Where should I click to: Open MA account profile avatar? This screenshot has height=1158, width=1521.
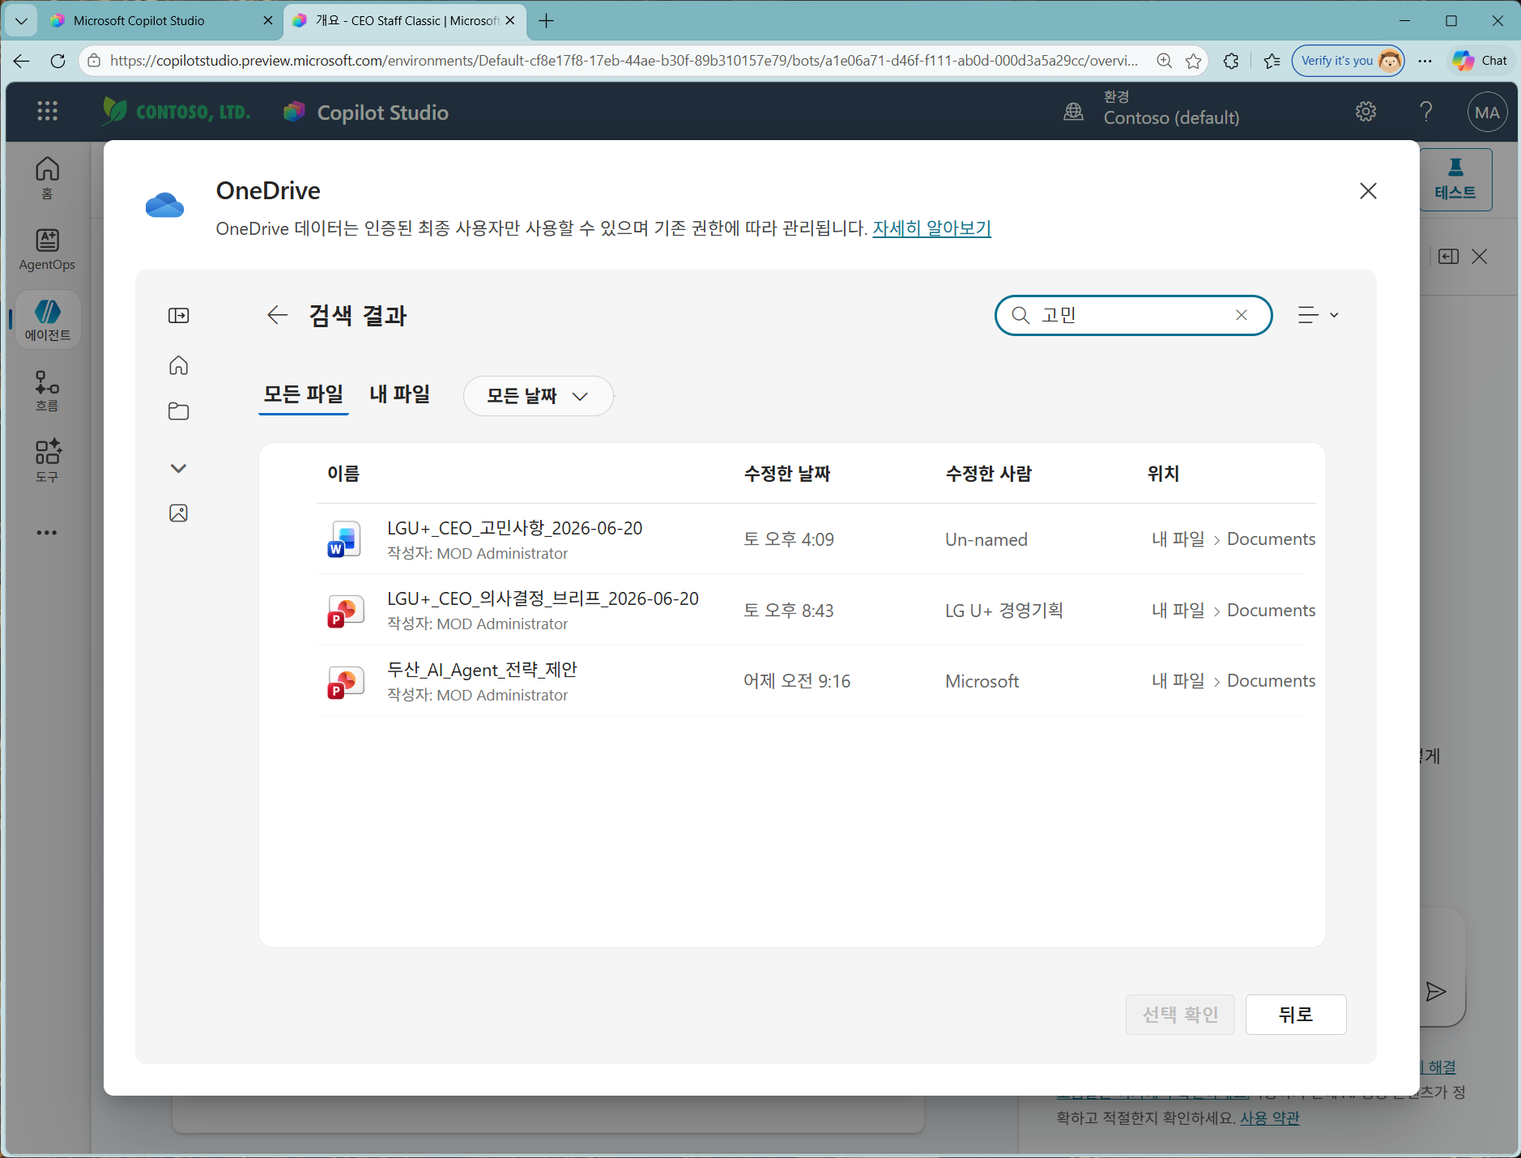[1487, 113]
